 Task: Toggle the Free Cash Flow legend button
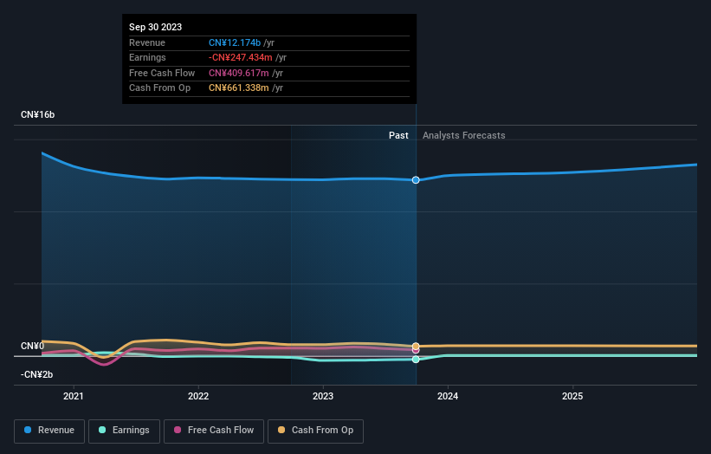coord(214,431)
